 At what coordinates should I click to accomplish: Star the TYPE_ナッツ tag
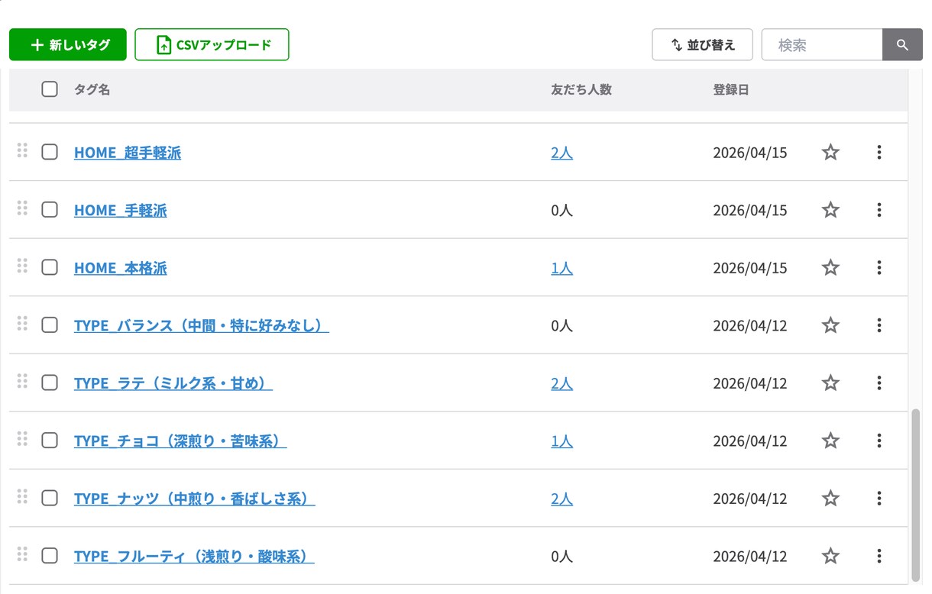pyautogui.click(x=830, y=498)
